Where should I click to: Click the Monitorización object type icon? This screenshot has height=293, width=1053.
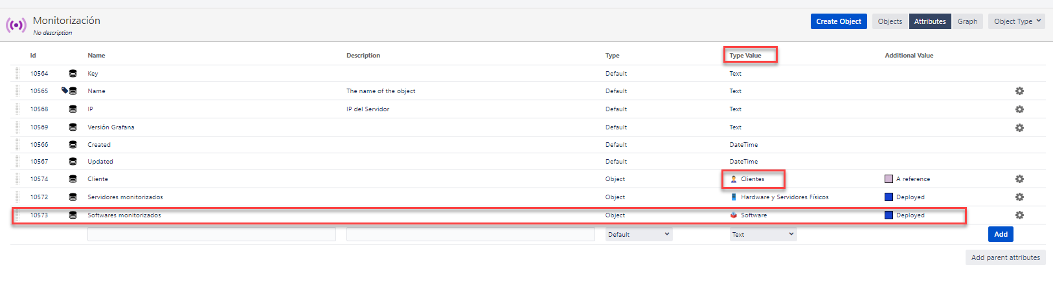click(16, 25)
